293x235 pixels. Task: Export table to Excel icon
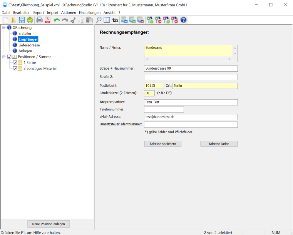tap(132, 20)
